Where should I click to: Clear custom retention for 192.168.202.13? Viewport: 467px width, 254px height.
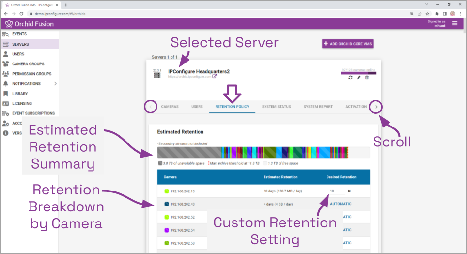(x=349, y=191)
